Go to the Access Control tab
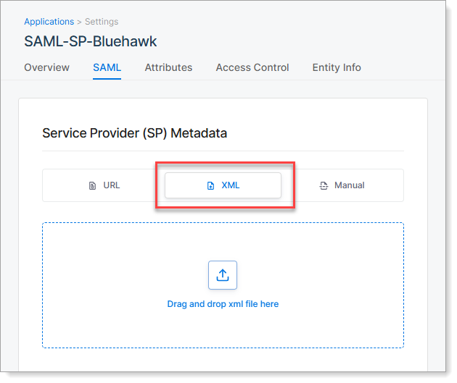Image resolution: width=457 pixels, height=383 pixels. (252, 67)
